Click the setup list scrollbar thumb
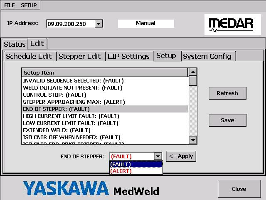This screenshot has width=266, height=200. (193, 81)
